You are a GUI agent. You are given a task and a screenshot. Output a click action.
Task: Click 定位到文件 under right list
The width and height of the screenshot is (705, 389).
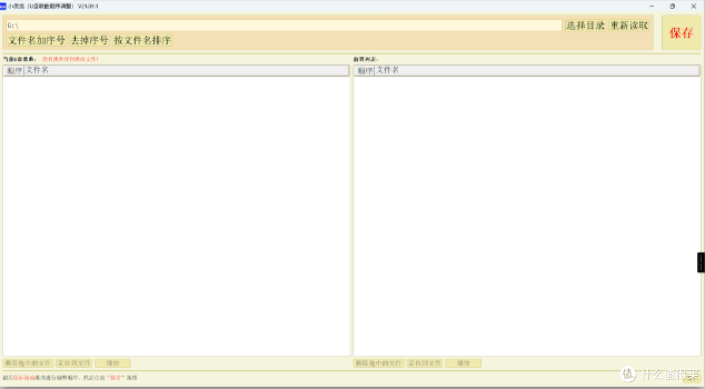pos(424,363)
